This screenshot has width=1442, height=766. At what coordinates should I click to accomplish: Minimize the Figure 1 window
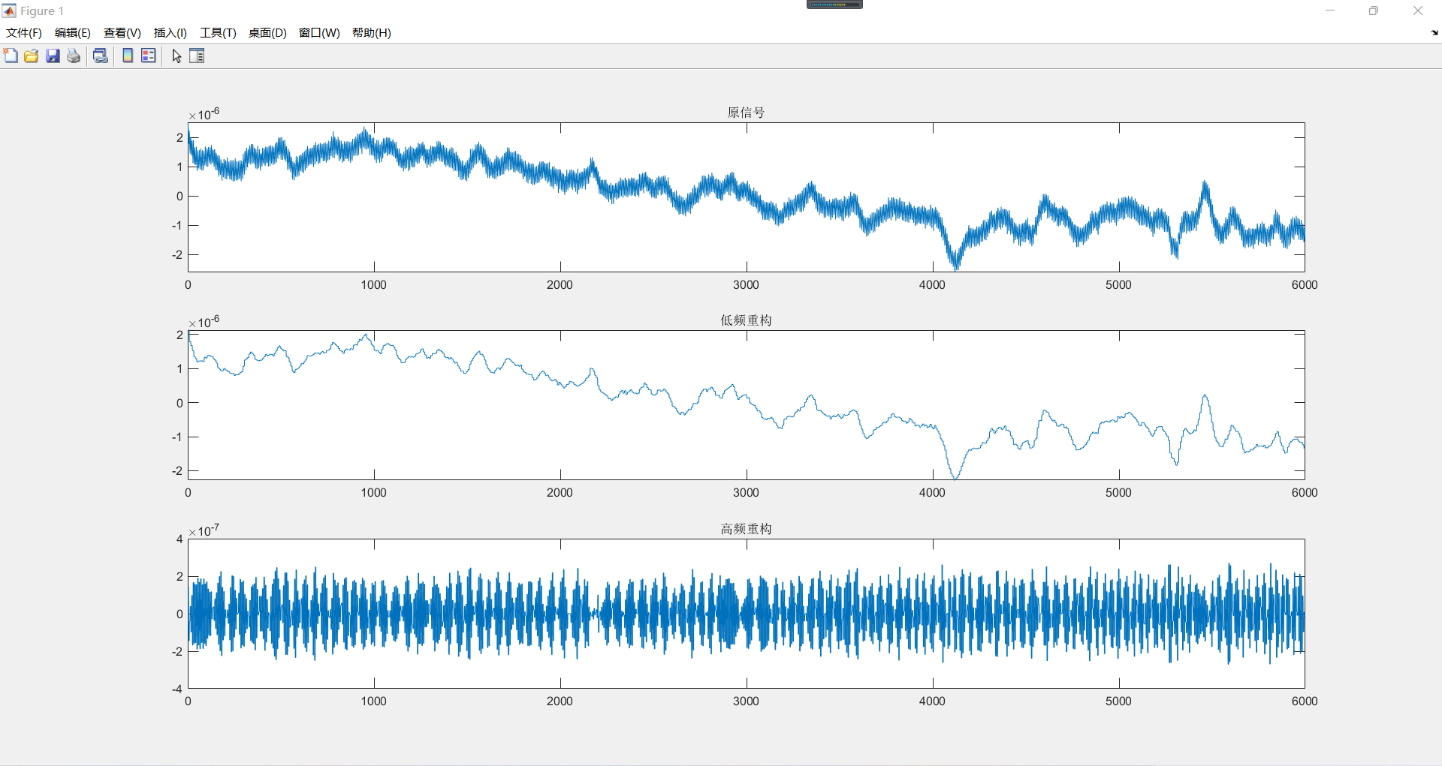pyautogui.click(x=1330, y=11)
